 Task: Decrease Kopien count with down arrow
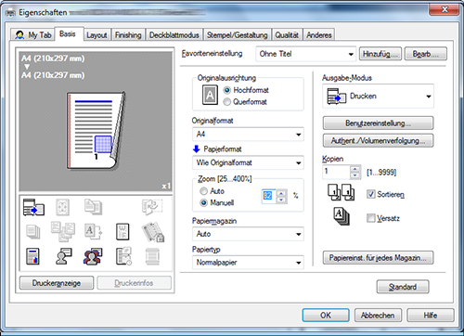pos(355,175)
